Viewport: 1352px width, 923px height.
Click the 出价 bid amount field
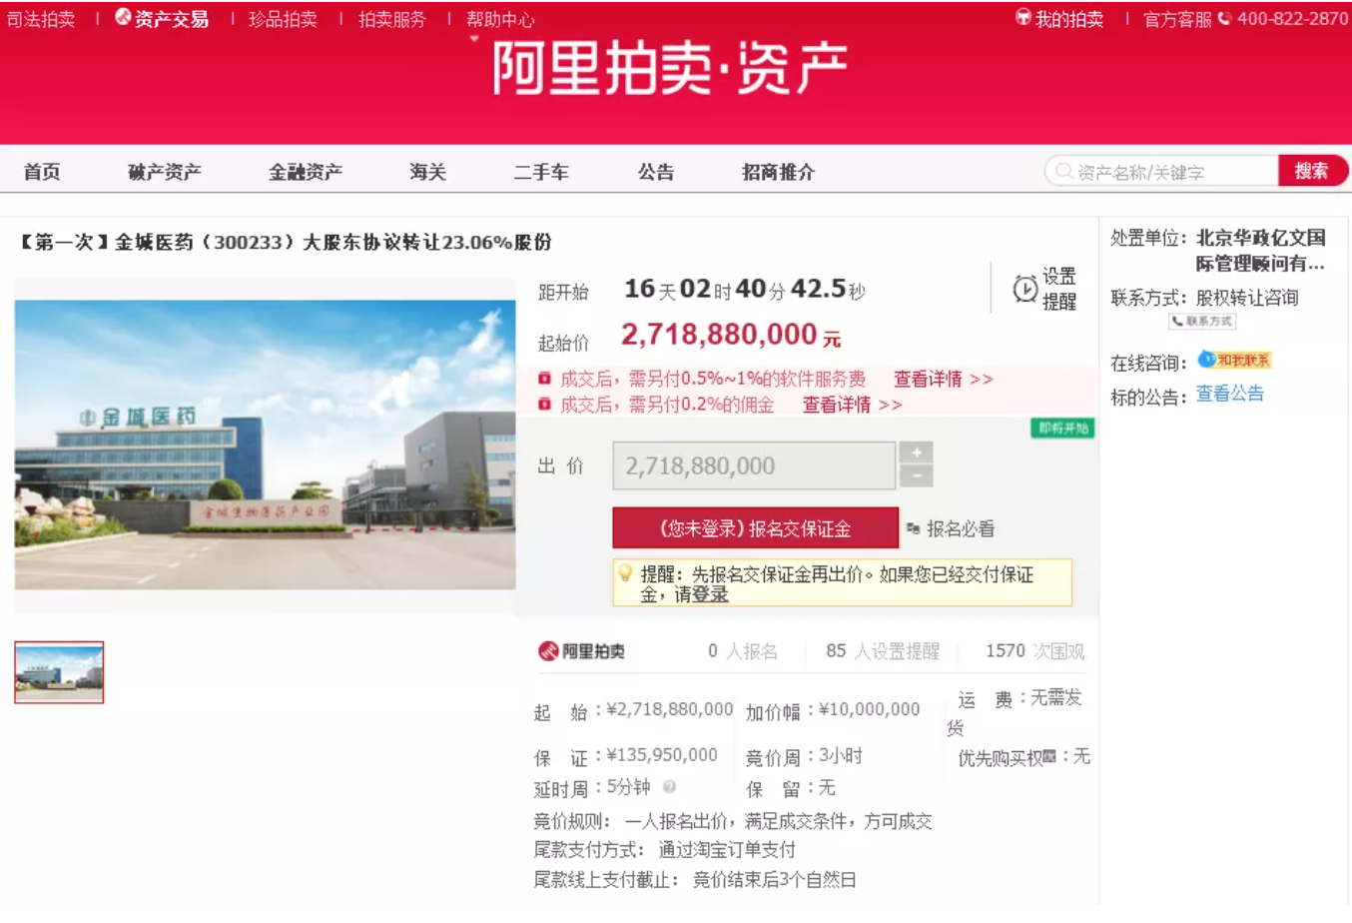(754, 465)
